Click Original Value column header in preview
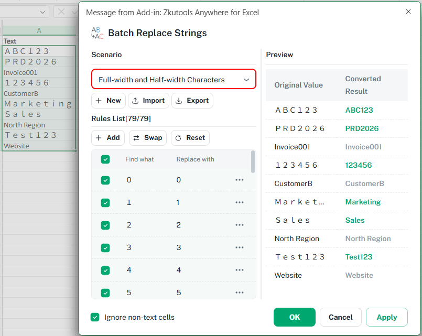The image size is (422, 336). [298, 85]
